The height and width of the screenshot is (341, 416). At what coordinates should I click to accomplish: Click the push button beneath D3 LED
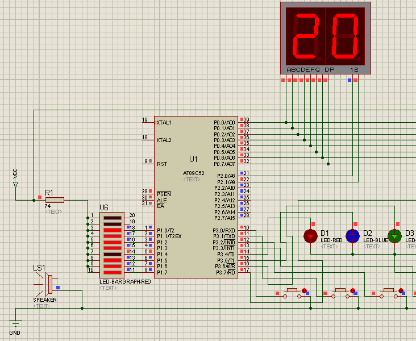[x=388, y=293]
